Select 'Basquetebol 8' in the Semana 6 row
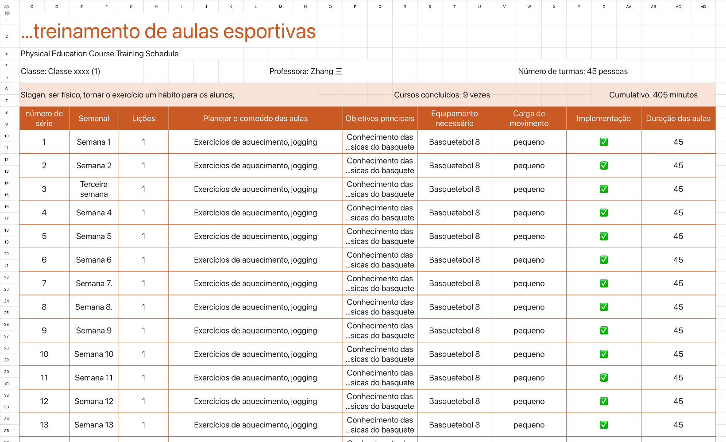The width and height of the screenshot is (726, 442). [455, 260]
